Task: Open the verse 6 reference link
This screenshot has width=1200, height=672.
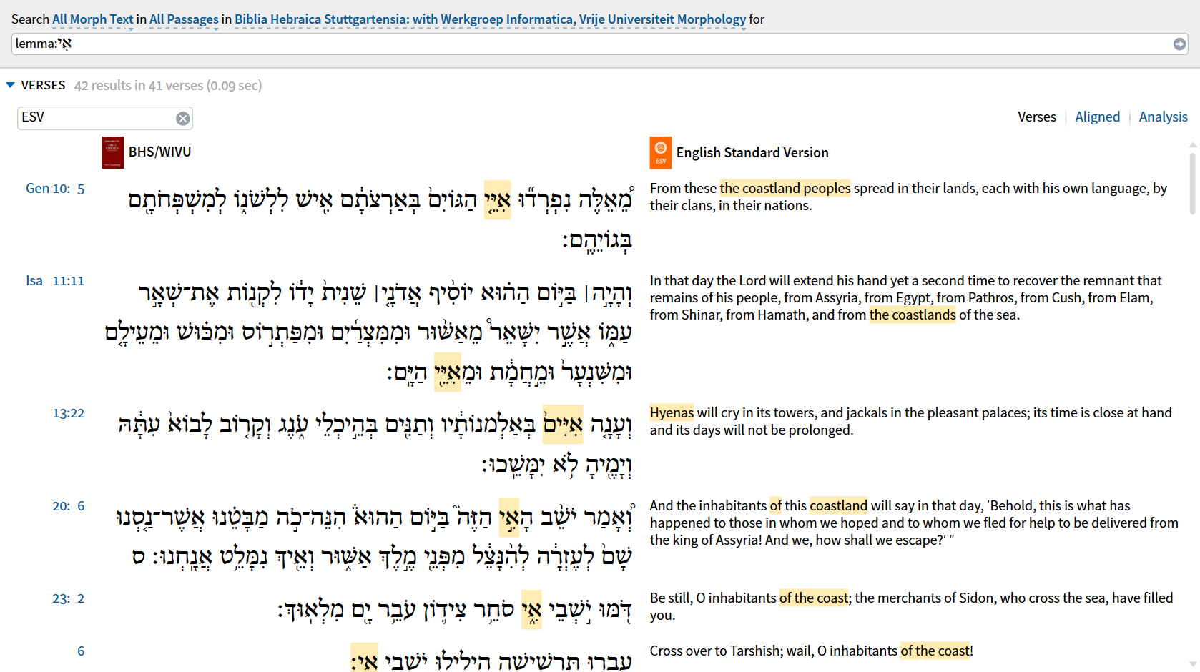Action: pyautogui.click(x=81, y=651)
